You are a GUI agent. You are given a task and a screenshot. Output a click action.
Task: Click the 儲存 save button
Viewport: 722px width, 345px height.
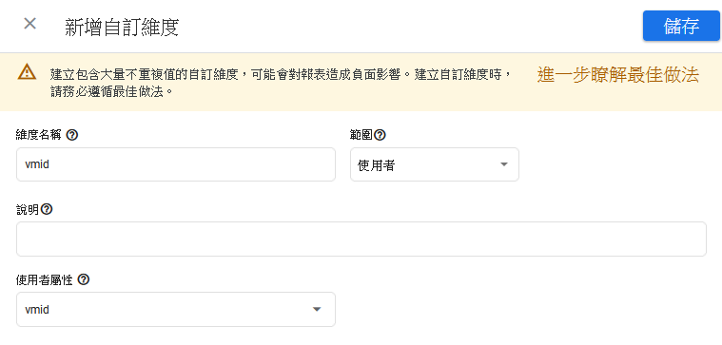681,26
